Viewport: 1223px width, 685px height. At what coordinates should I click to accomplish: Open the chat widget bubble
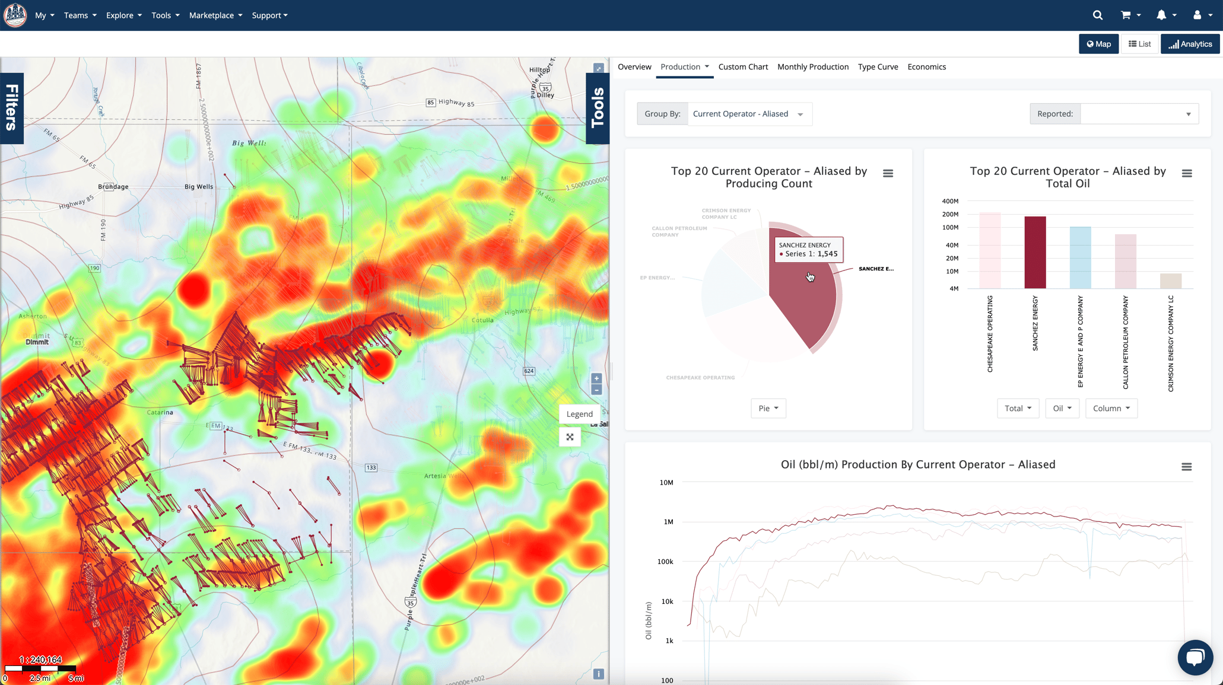pos(1195,657)
